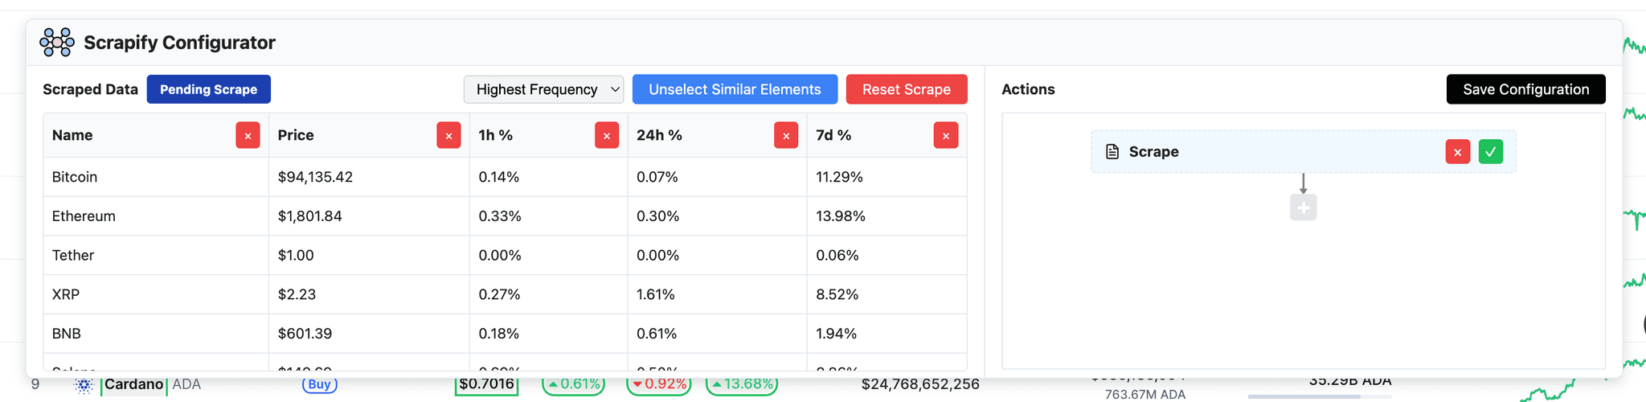Viewport: 1646px width, 402px height.
Task: Click the Reset Scrape button
Action: [x=907, y=89]
